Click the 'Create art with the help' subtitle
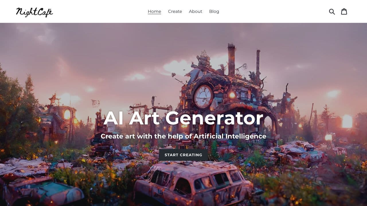 [x=183, y=136]
